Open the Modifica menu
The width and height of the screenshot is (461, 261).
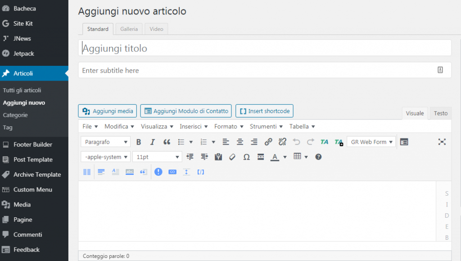point(119,127)
